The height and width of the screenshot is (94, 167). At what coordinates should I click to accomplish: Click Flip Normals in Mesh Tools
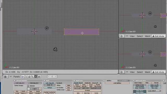pyautogui.click(x=98, y=86)
